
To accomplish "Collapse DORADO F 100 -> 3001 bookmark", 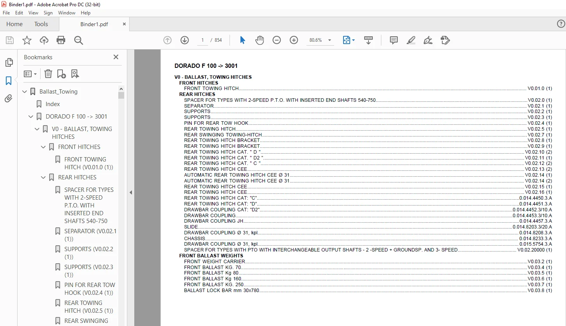I will coord(31,117).
